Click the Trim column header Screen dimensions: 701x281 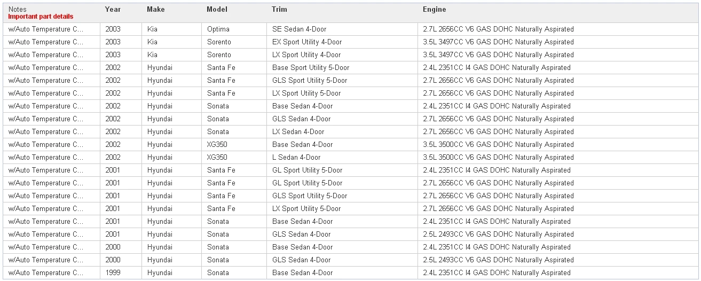pos(279,10)
